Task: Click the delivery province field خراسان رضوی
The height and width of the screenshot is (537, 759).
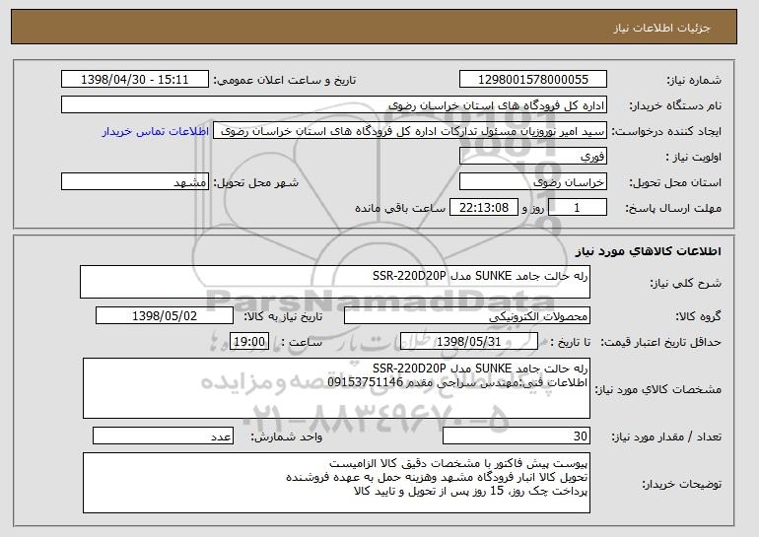Action: [533, 182]
